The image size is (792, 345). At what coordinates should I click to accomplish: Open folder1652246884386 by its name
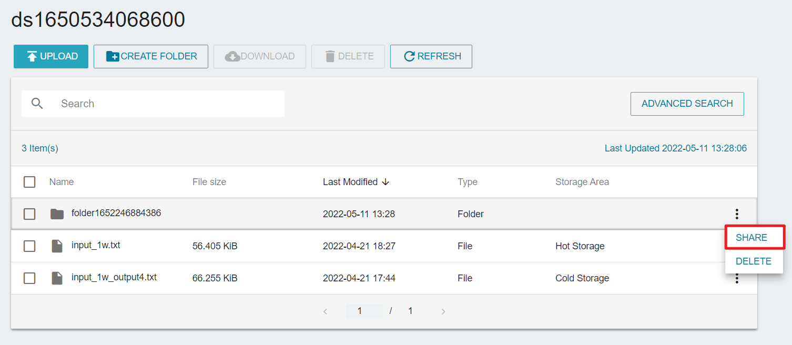click(x=116, y=213)
